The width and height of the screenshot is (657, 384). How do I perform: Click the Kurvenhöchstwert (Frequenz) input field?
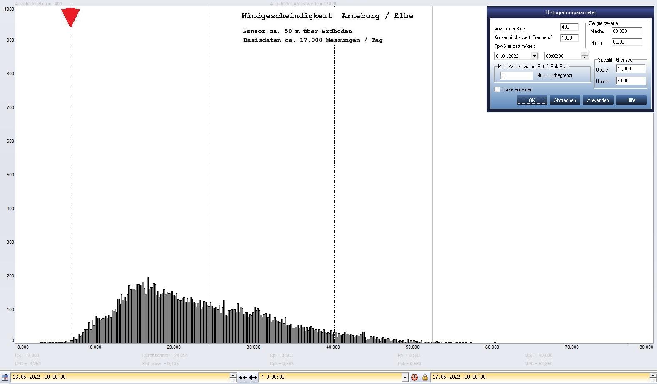[x=570, y=38]
